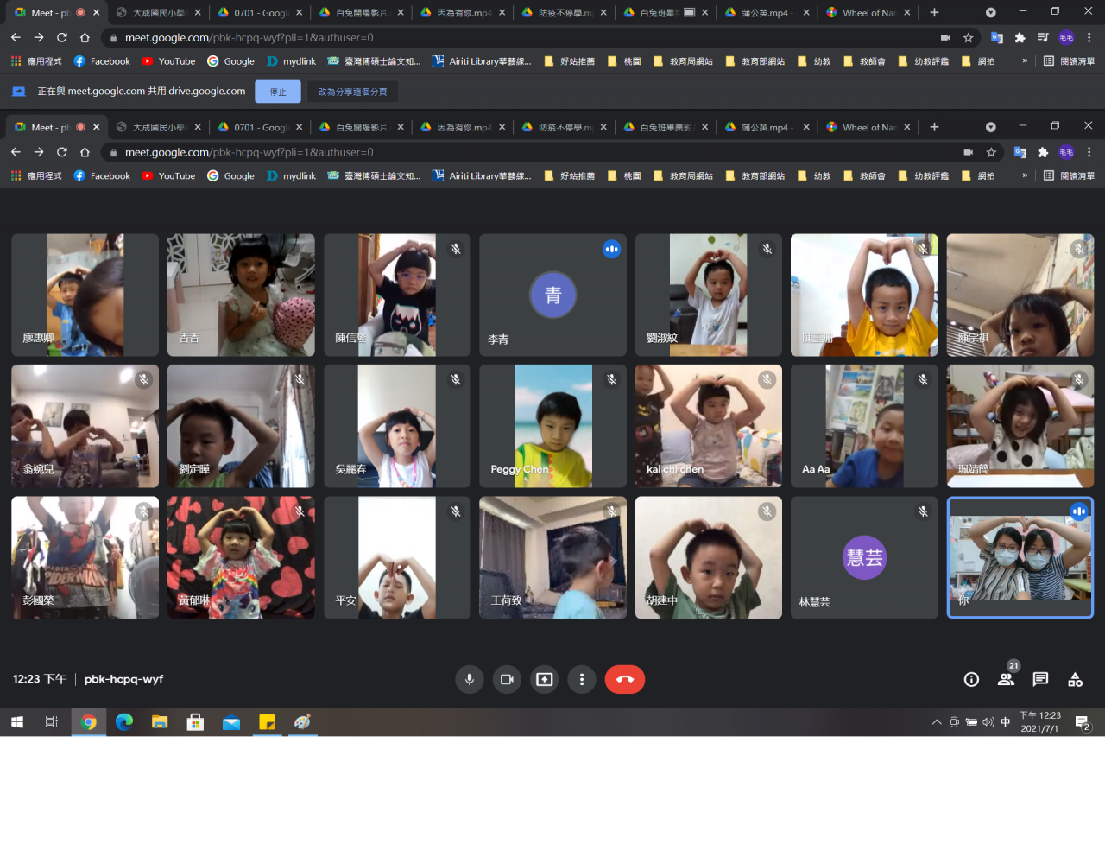The height and width of the screenshot is (851, 1105).
Task: Open Meet more options three-dot menu
Action: tap(582, 680)
